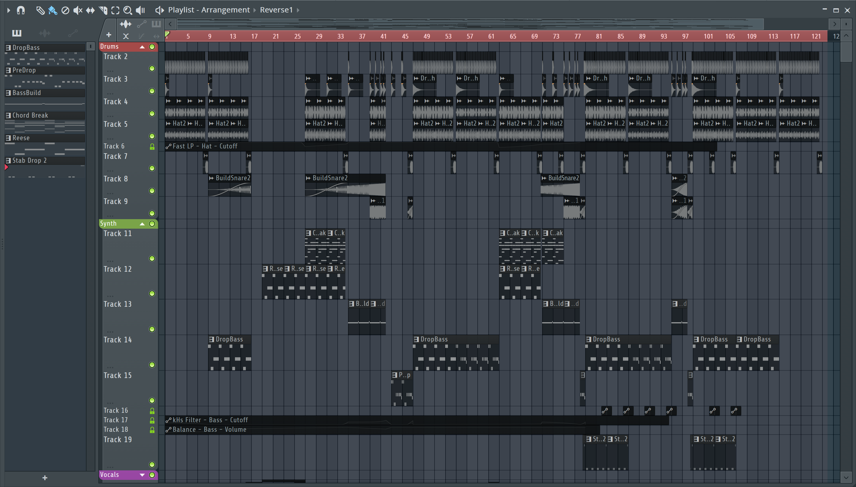Select the Slice tool
Image resolution: width=856 pixels, height=487 pixels.
[x=103, y=10]
